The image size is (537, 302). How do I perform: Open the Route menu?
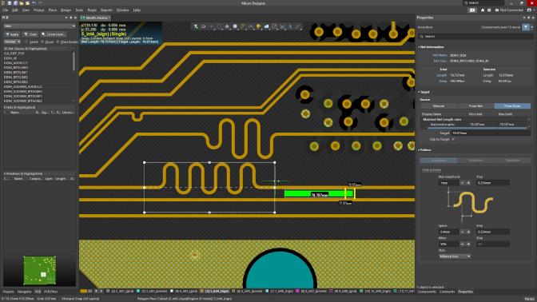[92, 10]
